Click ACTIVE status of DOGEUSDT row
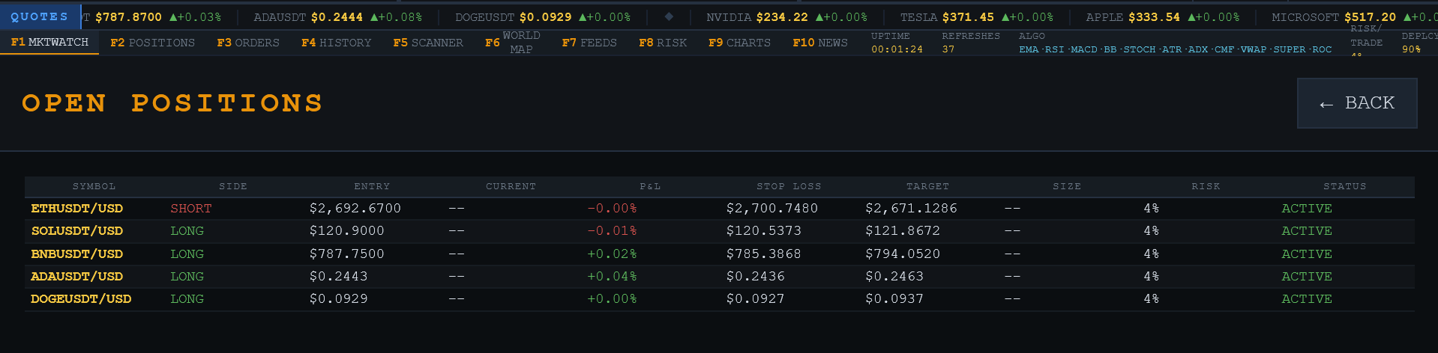This screenshot has width=1438, height=353. coord(1307,299)
